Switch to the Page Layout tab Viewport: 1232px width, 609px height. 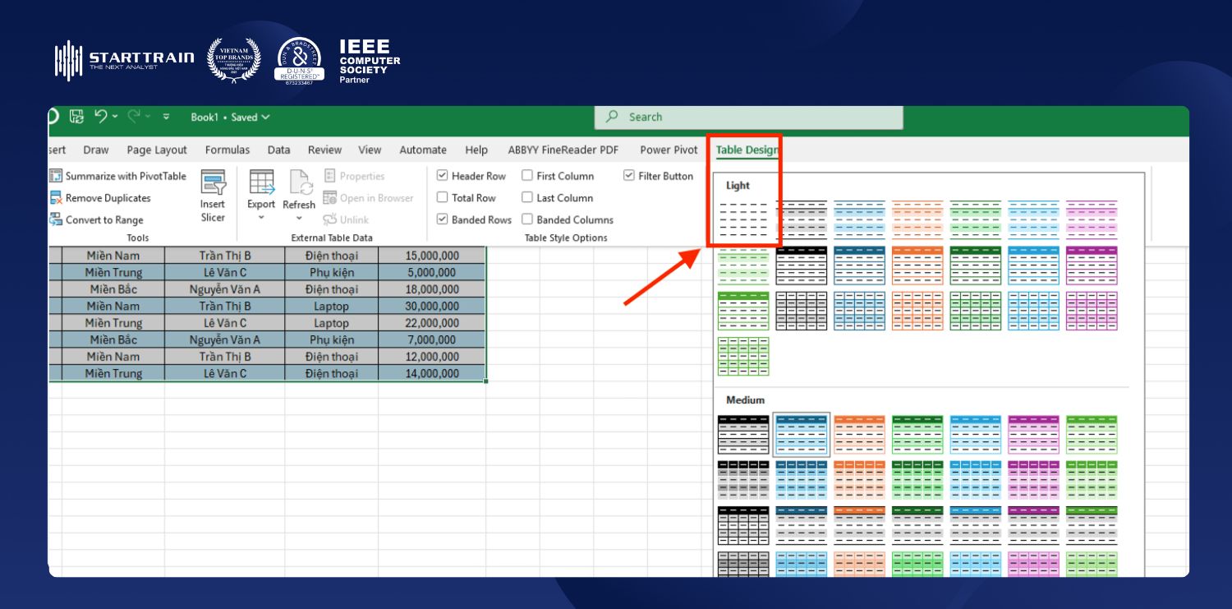click(x=157, y=150)
